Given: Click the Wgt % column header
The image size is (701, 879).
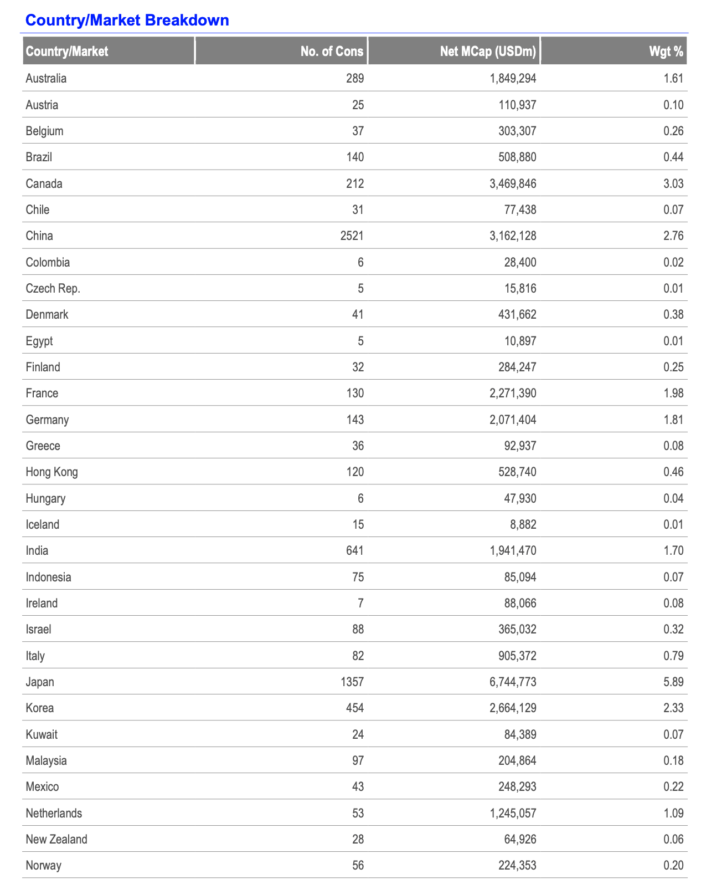Looking at the screenshot, I should (666, 52).
